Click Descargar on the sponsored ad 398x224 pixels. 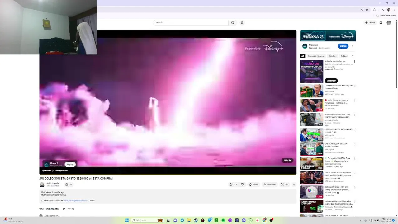(x=331, y=81)
